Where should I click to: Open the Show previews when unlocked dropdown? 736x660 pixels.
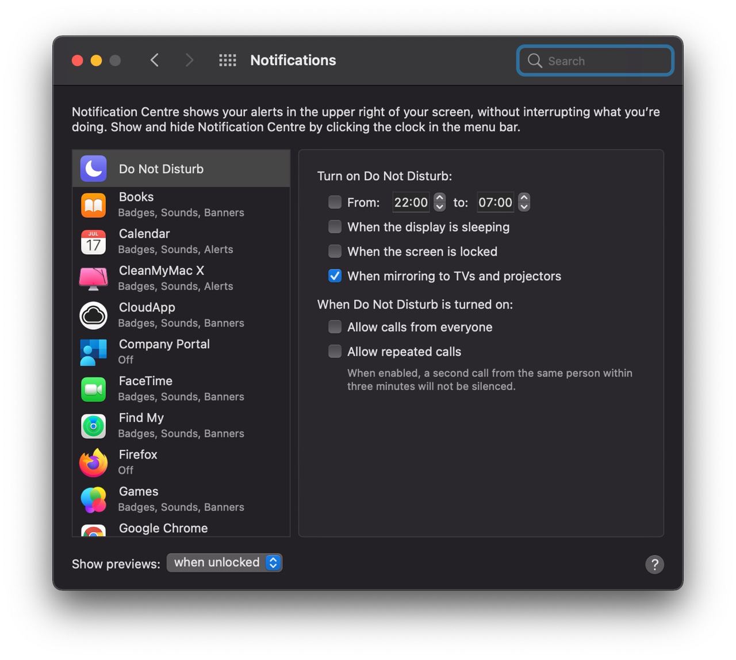pos(224,563)
